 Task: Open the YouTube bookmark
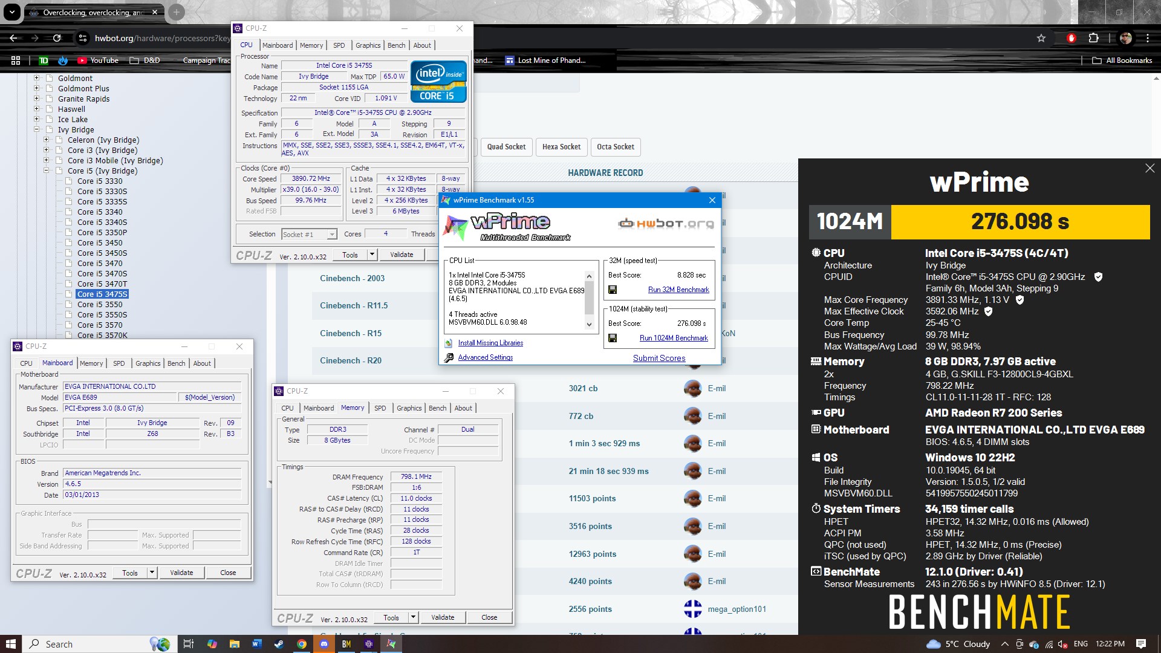pos(98,60)
